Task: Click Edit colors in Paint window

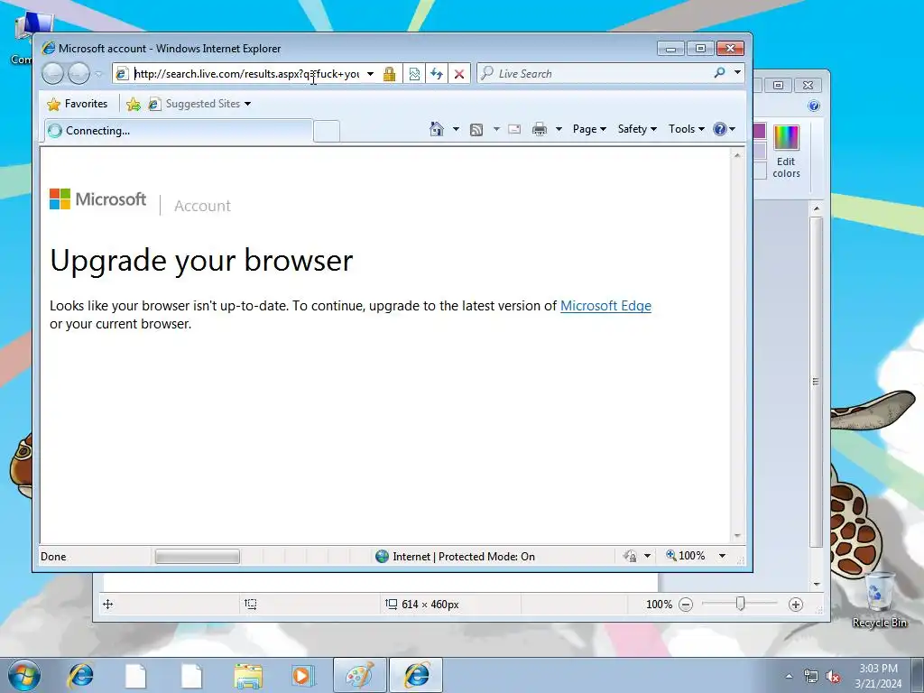Action: pos(786,152)
